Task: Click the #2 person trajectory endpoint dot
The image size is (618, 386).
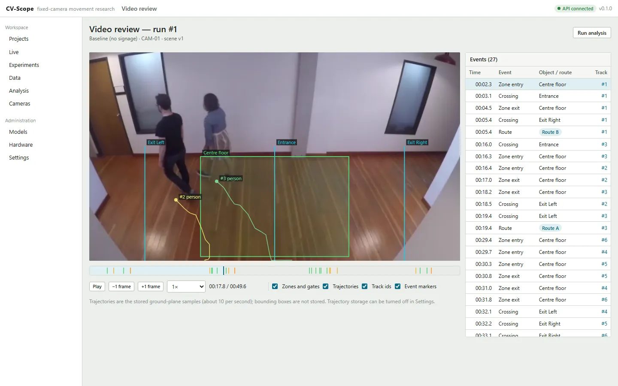Action: 176,200
